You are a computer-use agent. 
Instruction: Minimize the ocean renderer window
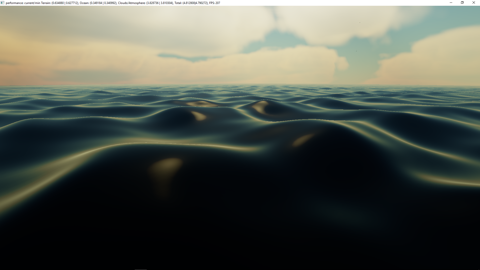[x=451, y=3]
